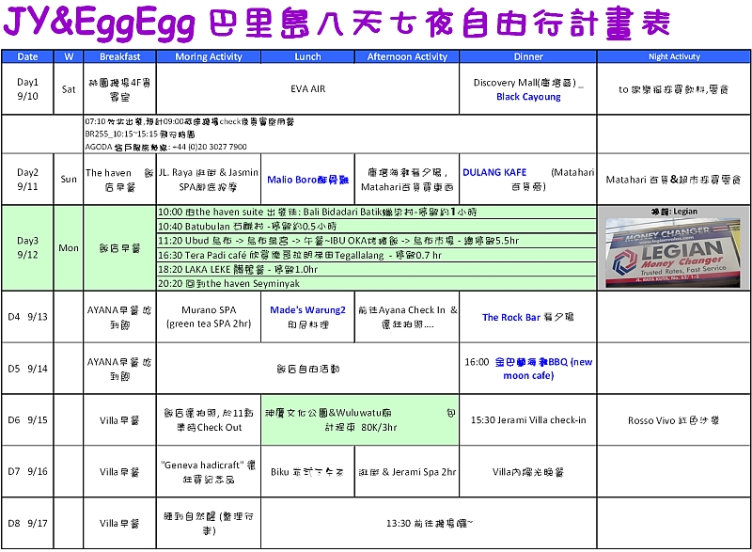
Task: Click the Geneva hadicraft cell
Action: tap(209, 471)
